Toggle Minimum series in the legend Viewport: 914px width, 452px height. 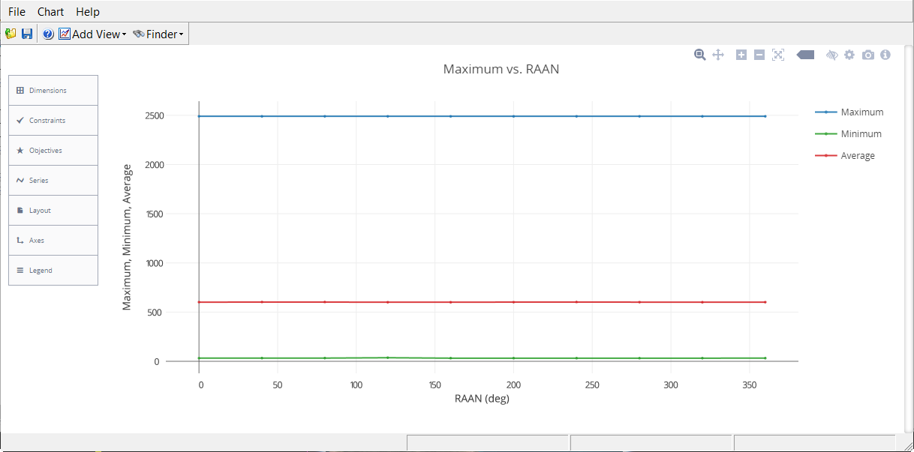[x=861, y=134]
